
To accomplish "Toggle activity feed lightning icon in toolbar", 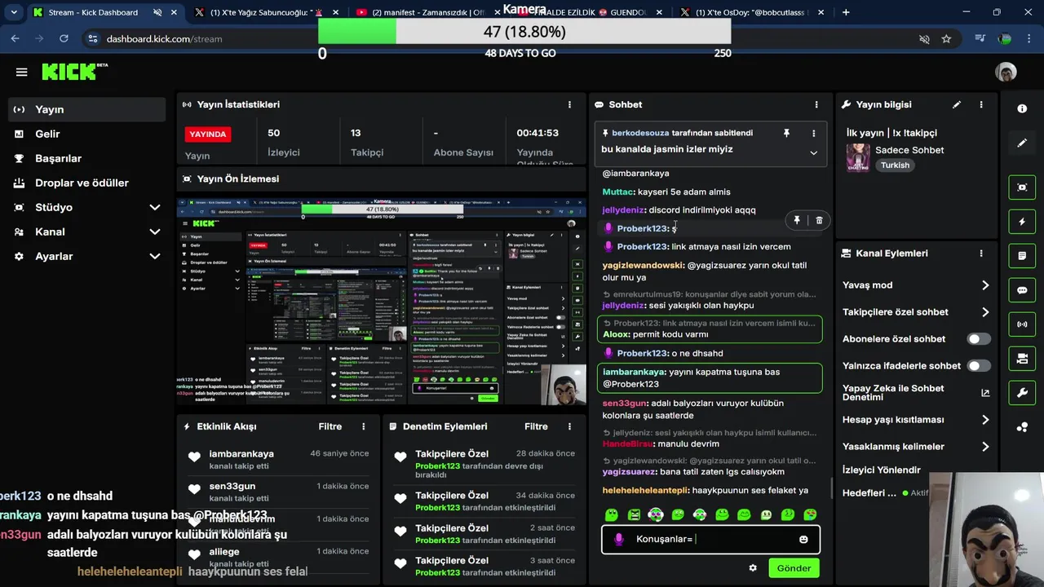I will [x=1022, y=222].
